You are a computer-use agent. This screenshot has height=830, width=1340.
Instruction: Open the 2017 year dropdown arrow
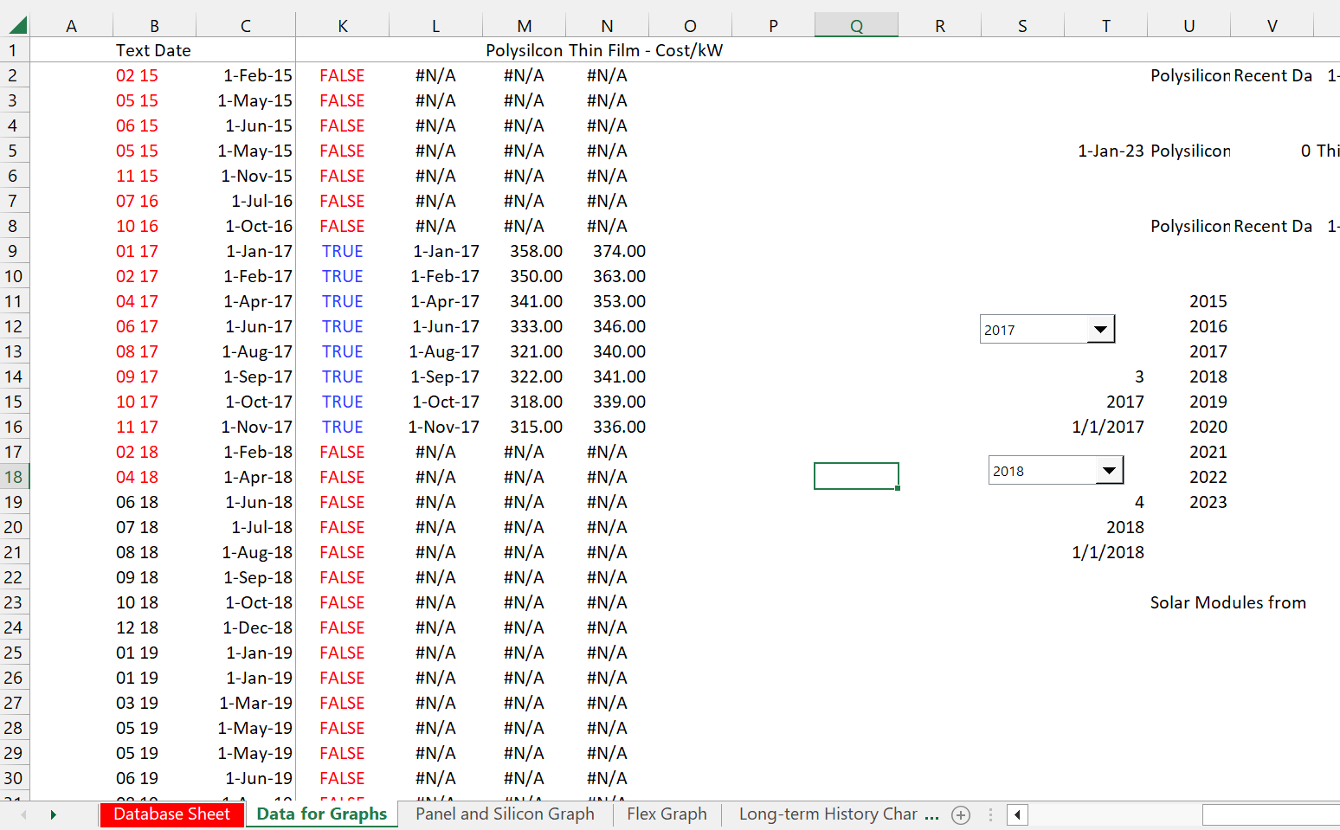pyautogui.click(x=1100, y=329)
